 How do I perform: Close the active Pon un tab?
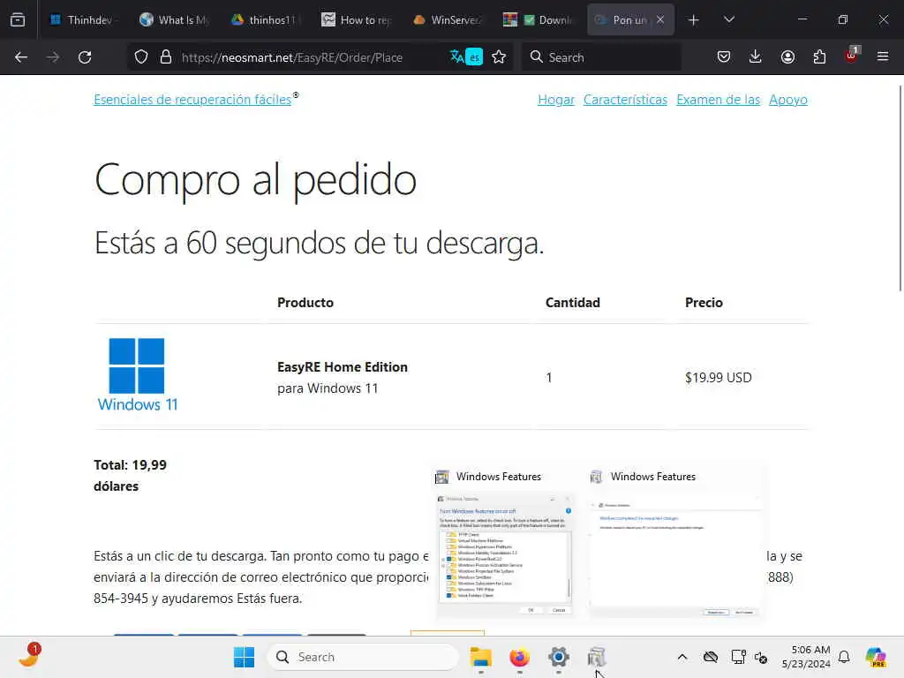pos(660,19)
